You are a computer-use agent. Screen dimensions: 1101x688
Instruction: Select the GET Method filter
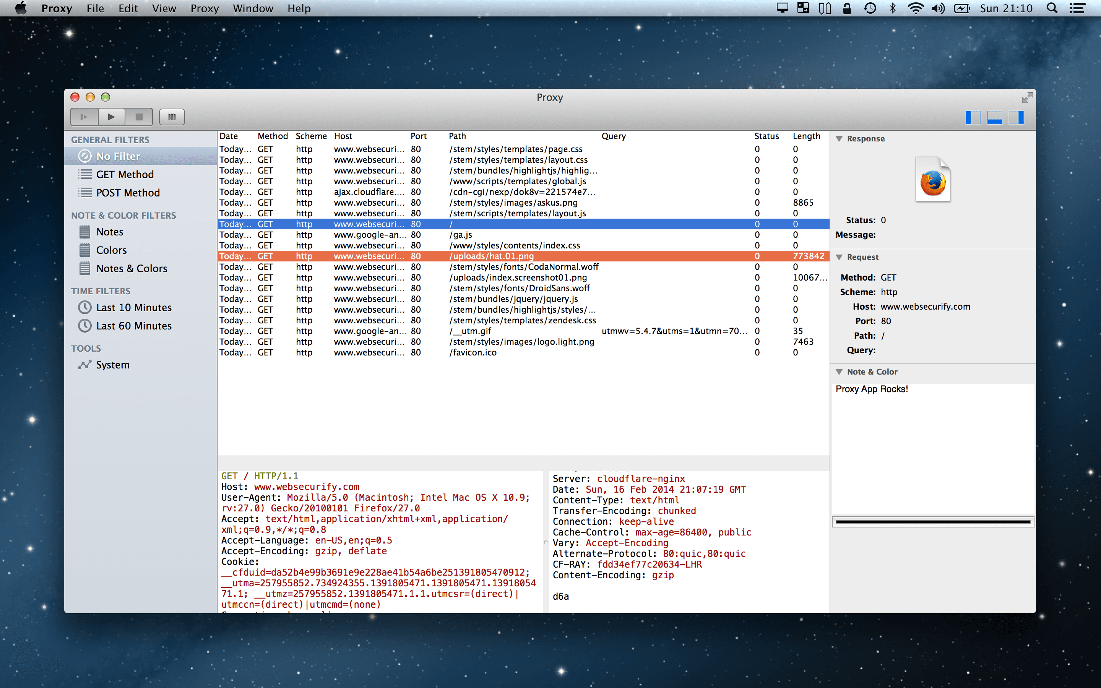click(x=141, y=174)
